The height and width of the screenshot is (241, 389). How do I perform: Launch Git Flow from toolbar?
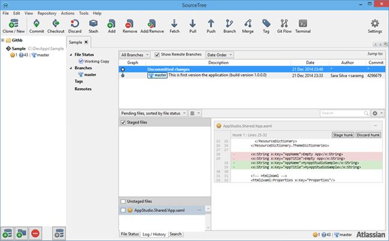[284, 25]
